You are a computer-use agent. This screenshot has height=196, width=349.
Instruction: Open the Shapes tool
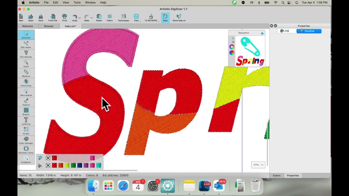coord(26,112)
